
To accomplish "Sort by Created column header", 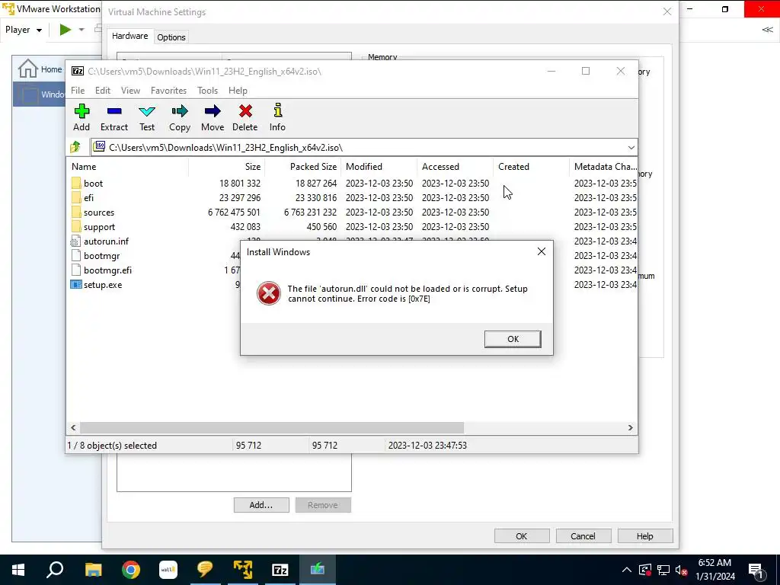I will click(531, 167).
